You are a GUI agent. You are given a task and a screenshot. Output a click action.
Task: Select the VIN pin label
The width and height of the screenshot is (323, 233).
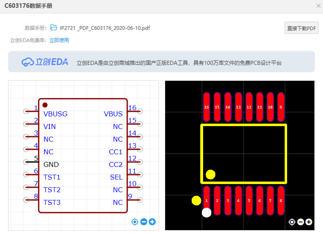[50, 126]
